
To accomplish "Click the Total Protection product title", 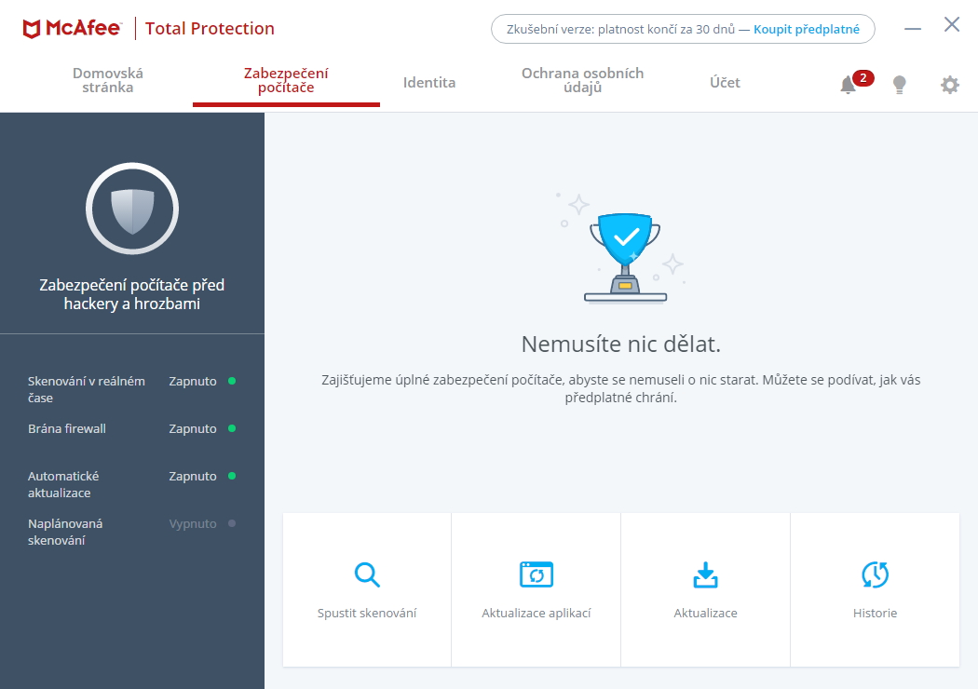I will [x=210, y=29].
